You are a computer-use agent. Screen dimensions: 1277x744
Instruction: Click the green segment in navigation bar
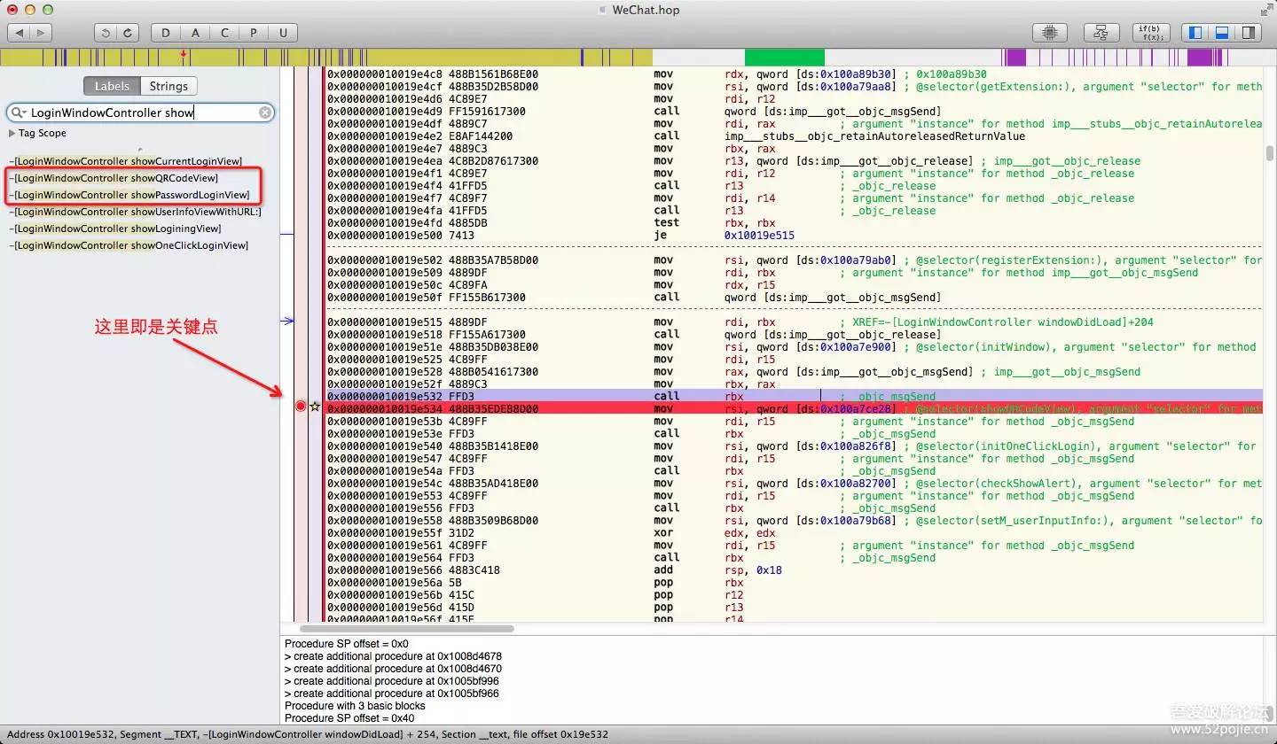784,58
